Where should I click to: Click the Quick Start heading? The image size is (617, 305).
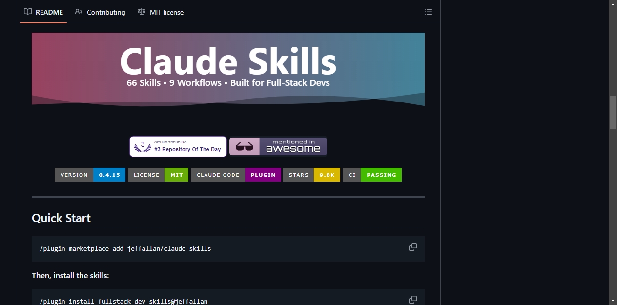point(61,218)
